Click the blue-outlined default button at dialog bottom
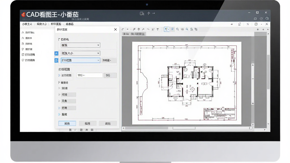Screen dimensions: 290x163 click(x=67, y=123)
